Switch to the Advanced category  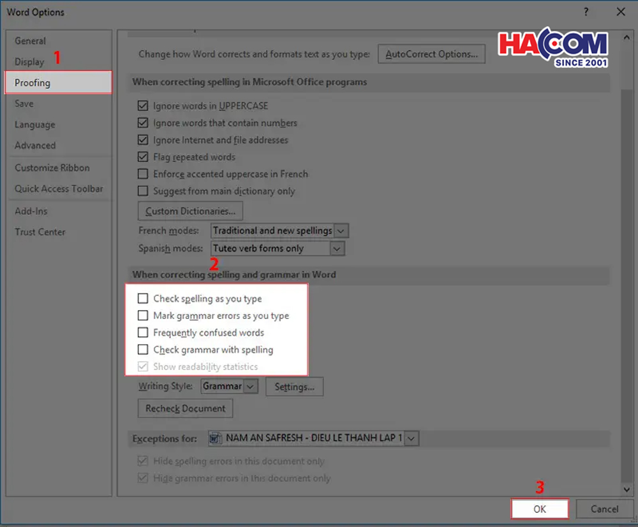[35, 145]
